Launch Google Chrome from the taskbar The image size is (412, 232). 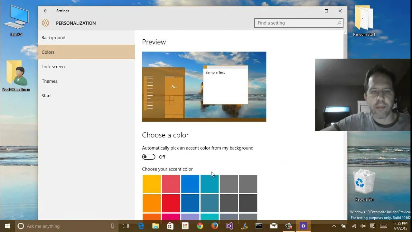coord(200,226)
